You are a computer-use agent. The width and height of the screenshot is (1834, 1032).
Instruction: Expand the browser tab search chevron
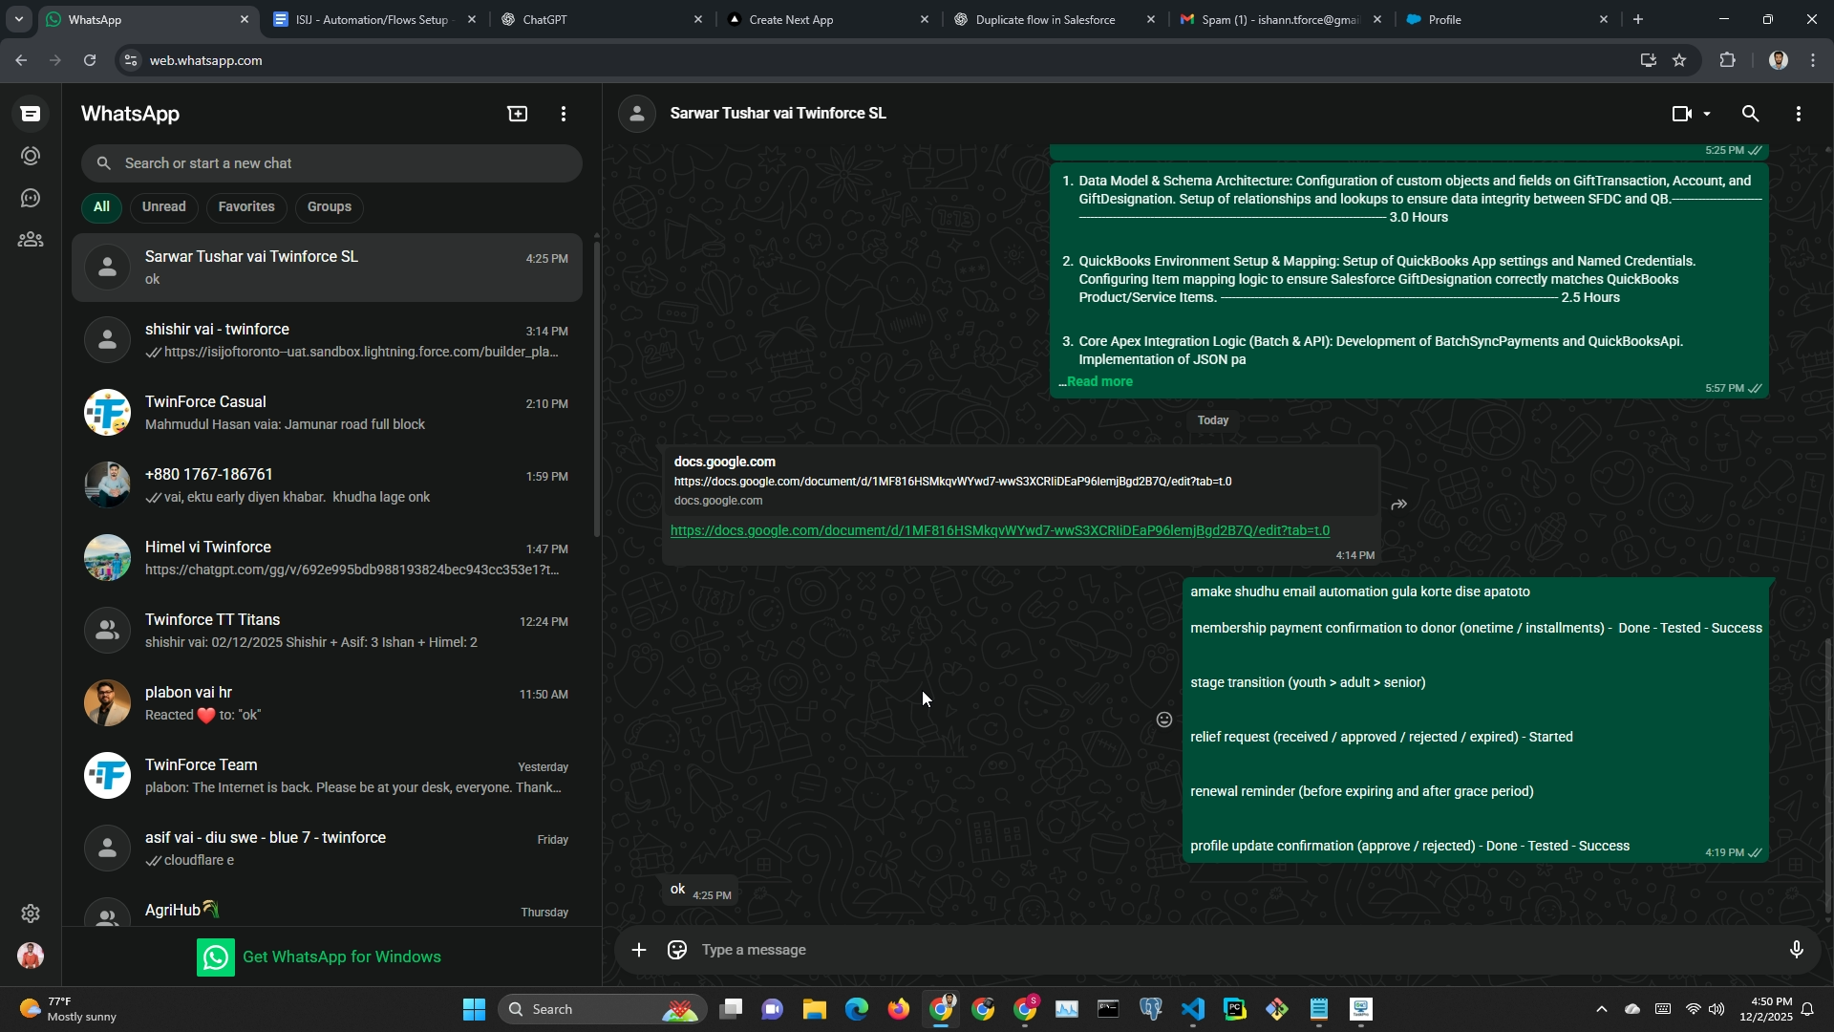(x=18, y=19)
